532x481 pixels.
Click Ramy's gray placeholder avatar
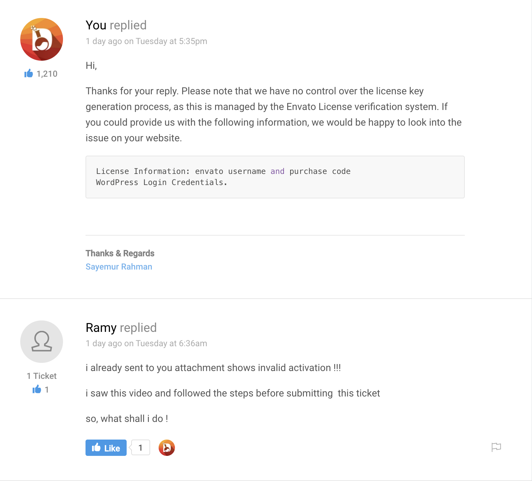(x=41, y=341)
